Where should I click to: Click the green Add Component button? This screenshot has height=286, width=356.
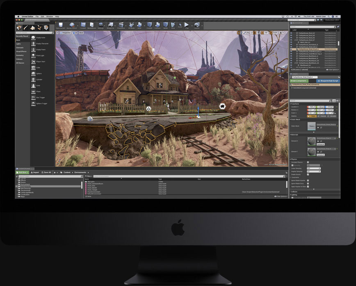click(x=299, y=81)
